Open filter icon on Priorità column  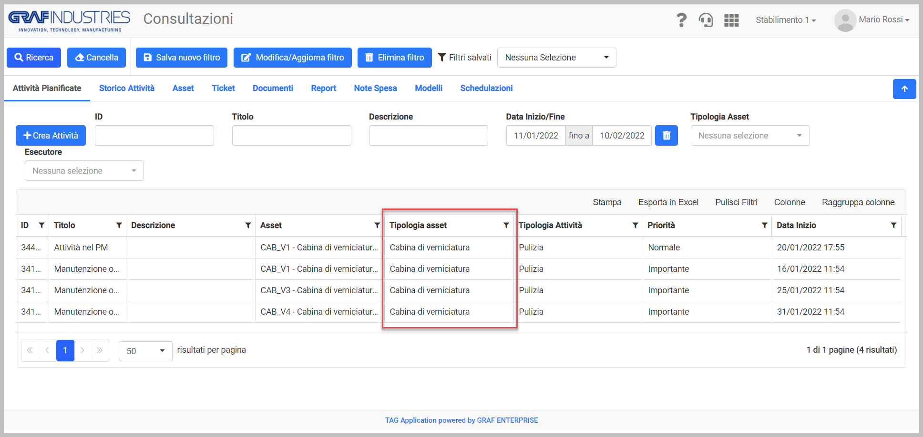click(765, 225)
